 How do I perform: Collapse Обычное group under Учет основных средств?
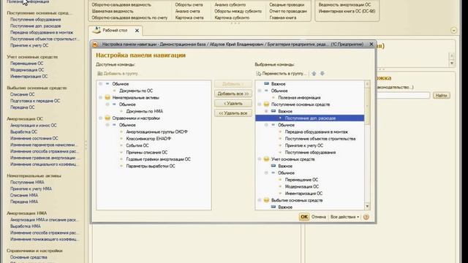266,173
